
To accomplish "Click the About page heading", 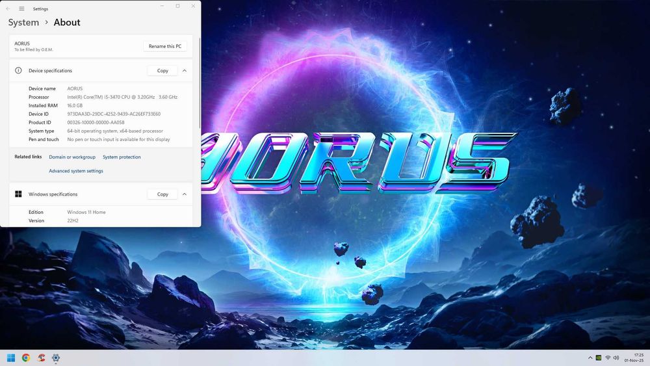I will click(x=67, y=22).
